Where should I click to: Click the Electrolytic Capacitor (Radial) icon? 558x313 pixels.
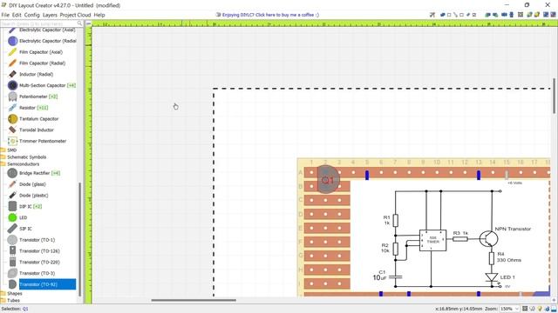[12, 41]
